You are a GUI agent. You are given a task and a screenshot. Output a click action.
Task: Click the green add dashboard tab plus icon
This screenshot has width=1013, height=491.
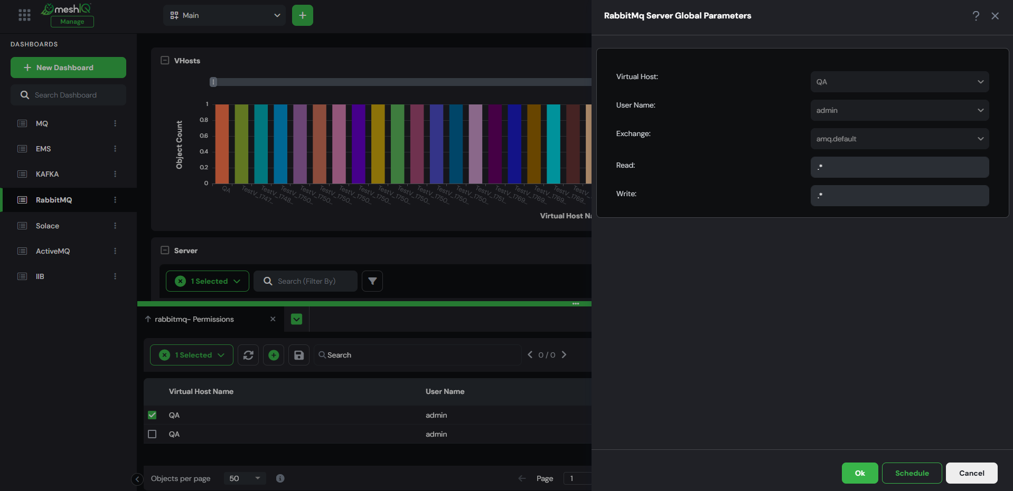click(x=303, y=15)
